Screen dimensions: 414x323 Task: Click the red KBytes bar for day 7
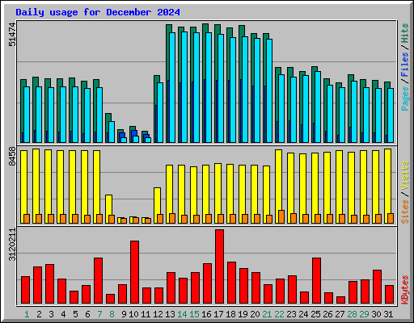[x=98, y=281]
